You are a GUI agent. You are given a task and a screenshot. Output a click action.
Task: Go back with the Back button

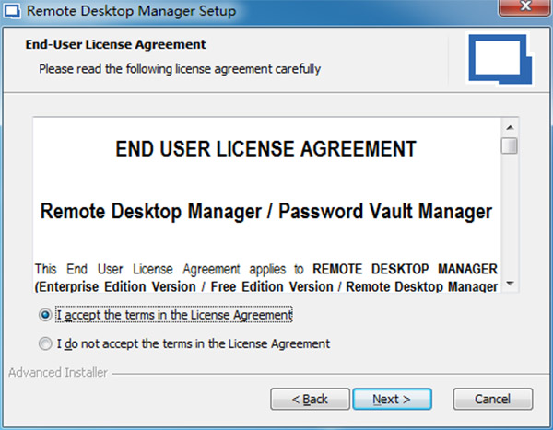tap(310, 400)
